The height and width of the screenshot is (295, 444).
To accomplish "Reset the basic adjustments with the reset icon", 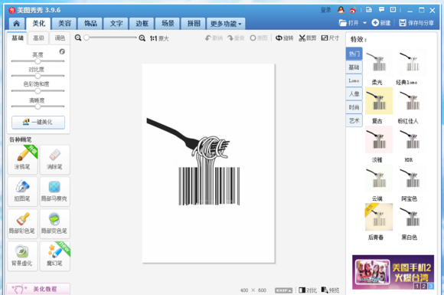I will (x=62, y=51).
